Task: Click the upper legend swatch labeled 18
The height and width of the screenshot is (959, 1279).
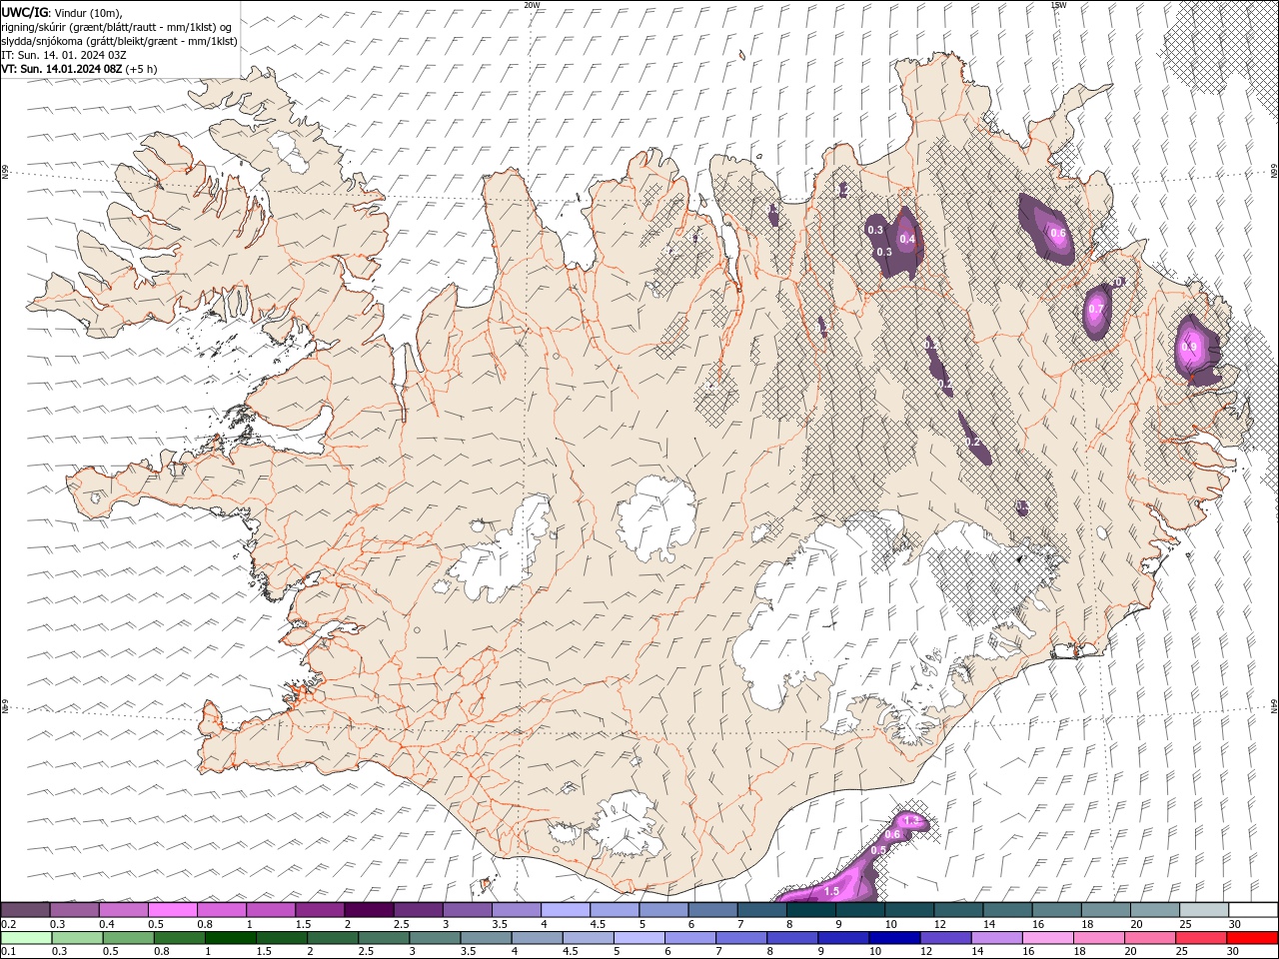Action: [1104, 909]
